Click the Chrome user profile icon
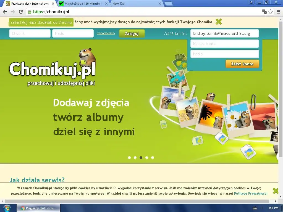The image size is (283, 212). click(x=251, y=2)
